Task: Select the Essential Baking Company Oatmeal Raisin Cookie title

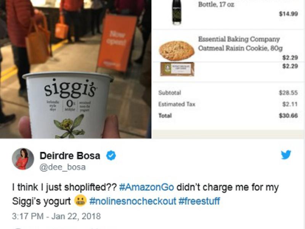Action: pos(240,44)
